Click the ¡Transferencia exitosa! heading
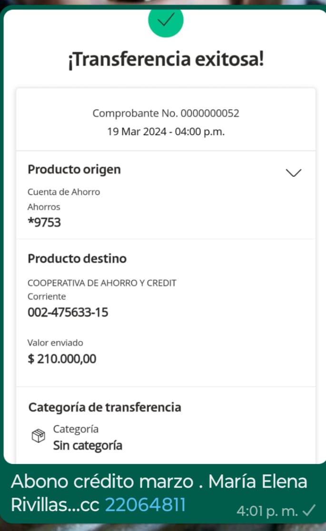The image size is (326, 531). (165, 60)
